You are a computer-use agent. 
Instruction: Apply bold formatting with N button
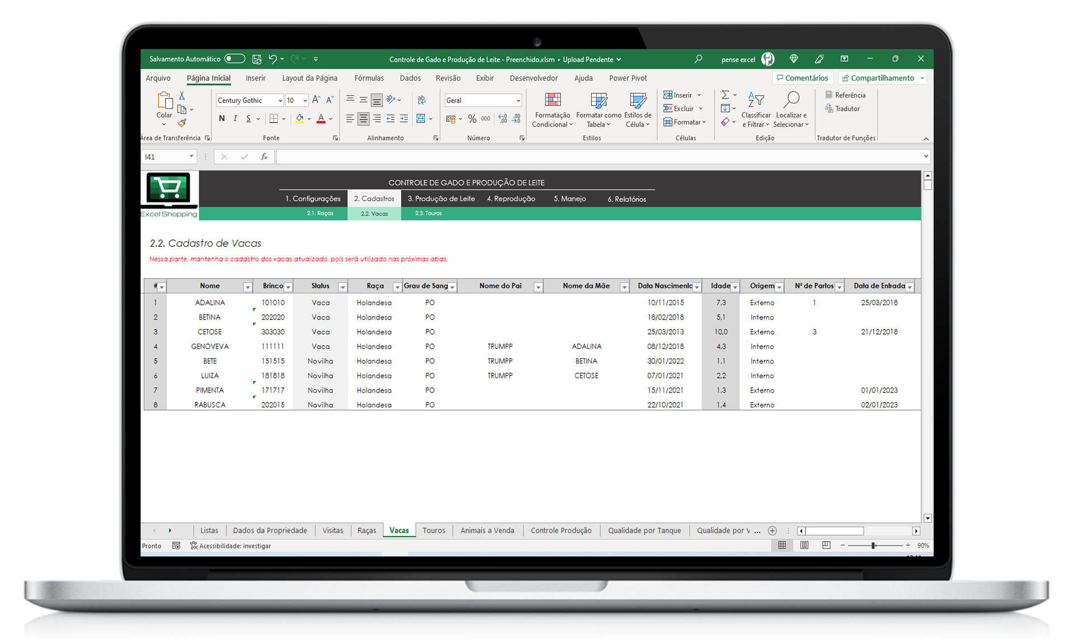[x=222, y=119]
